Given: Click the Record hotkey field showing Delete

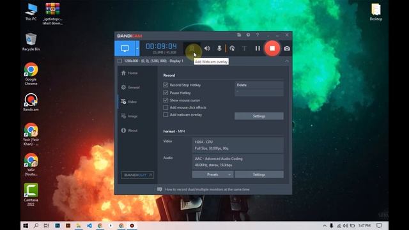Looking at the screenshot, I should (x=259, y=85).
